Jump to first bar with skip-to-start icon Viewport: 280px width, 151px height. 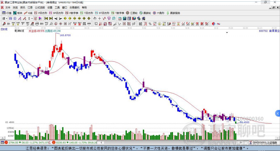click(x=46, y=18)
